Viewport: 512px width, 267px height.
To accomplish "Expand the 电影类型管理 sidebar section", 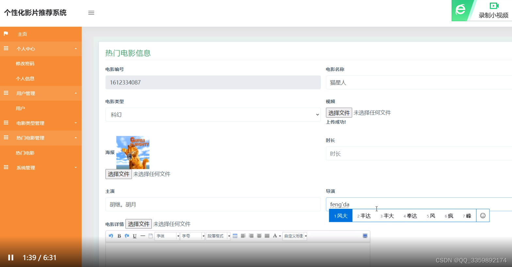I will (41, 123).
